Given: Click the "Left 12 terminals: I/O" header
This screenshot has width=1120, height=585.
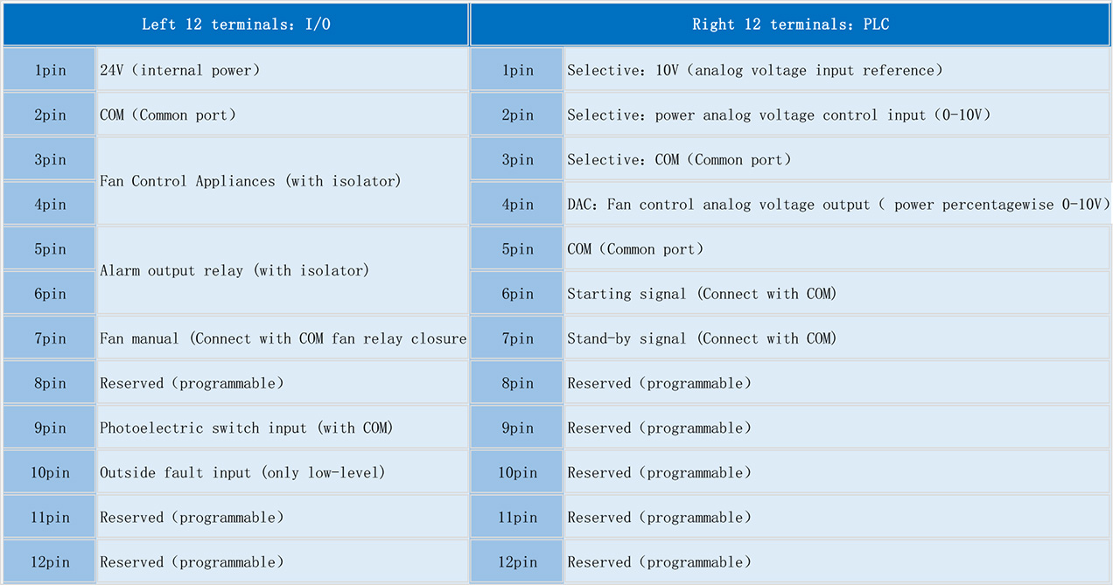Looking at the screenshot, I should tap(236, 24).
